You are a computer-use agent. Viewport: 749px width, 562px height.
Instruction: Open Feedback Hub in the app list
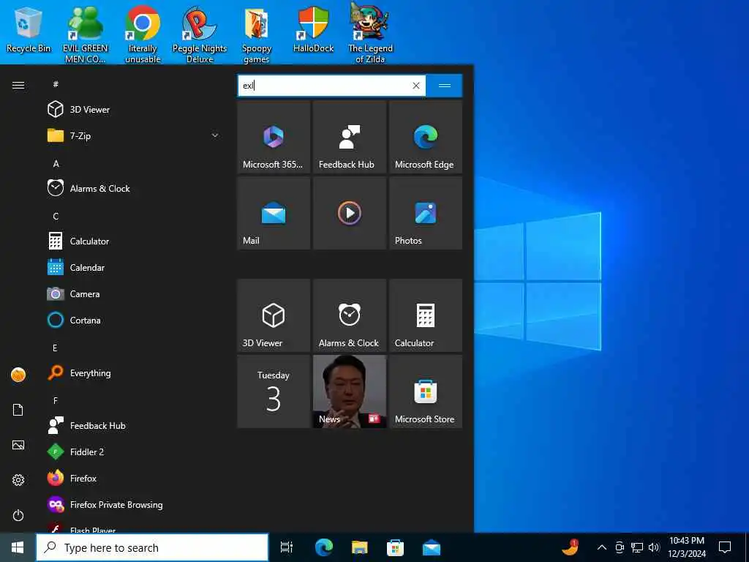coord(134,425)
